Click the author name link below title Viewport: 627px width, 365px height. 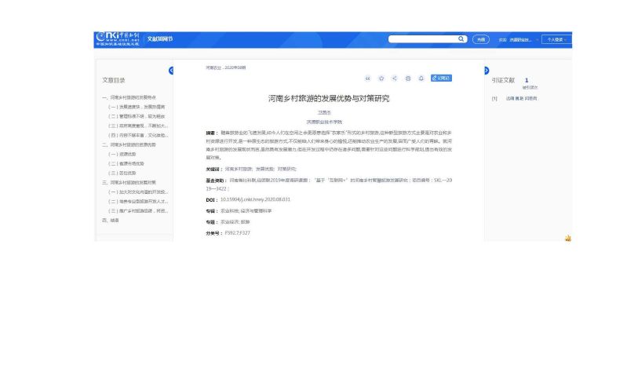tap(324, 113)
